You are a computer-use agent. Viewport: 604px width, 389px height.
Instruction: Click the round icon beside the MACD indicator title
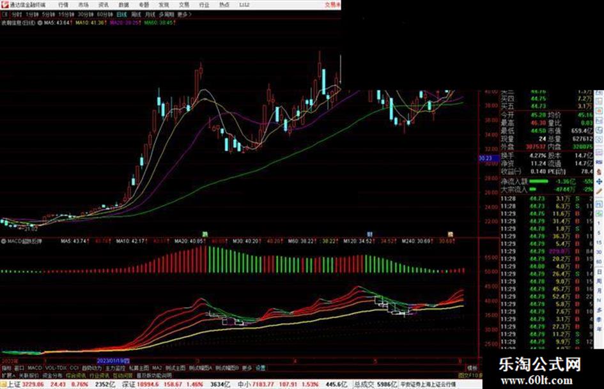[4, 241]
